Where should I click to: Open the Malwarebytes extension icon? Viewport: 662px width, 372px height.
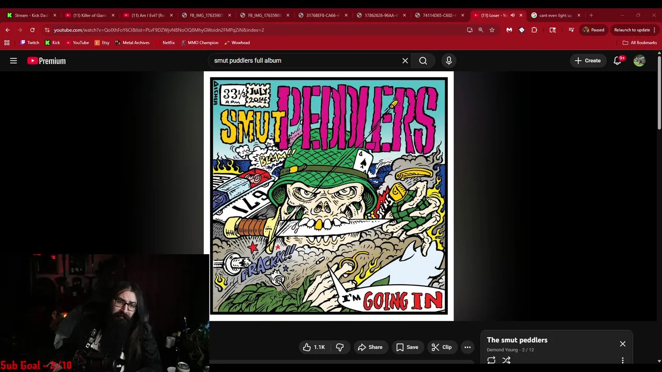pos(509,30)
